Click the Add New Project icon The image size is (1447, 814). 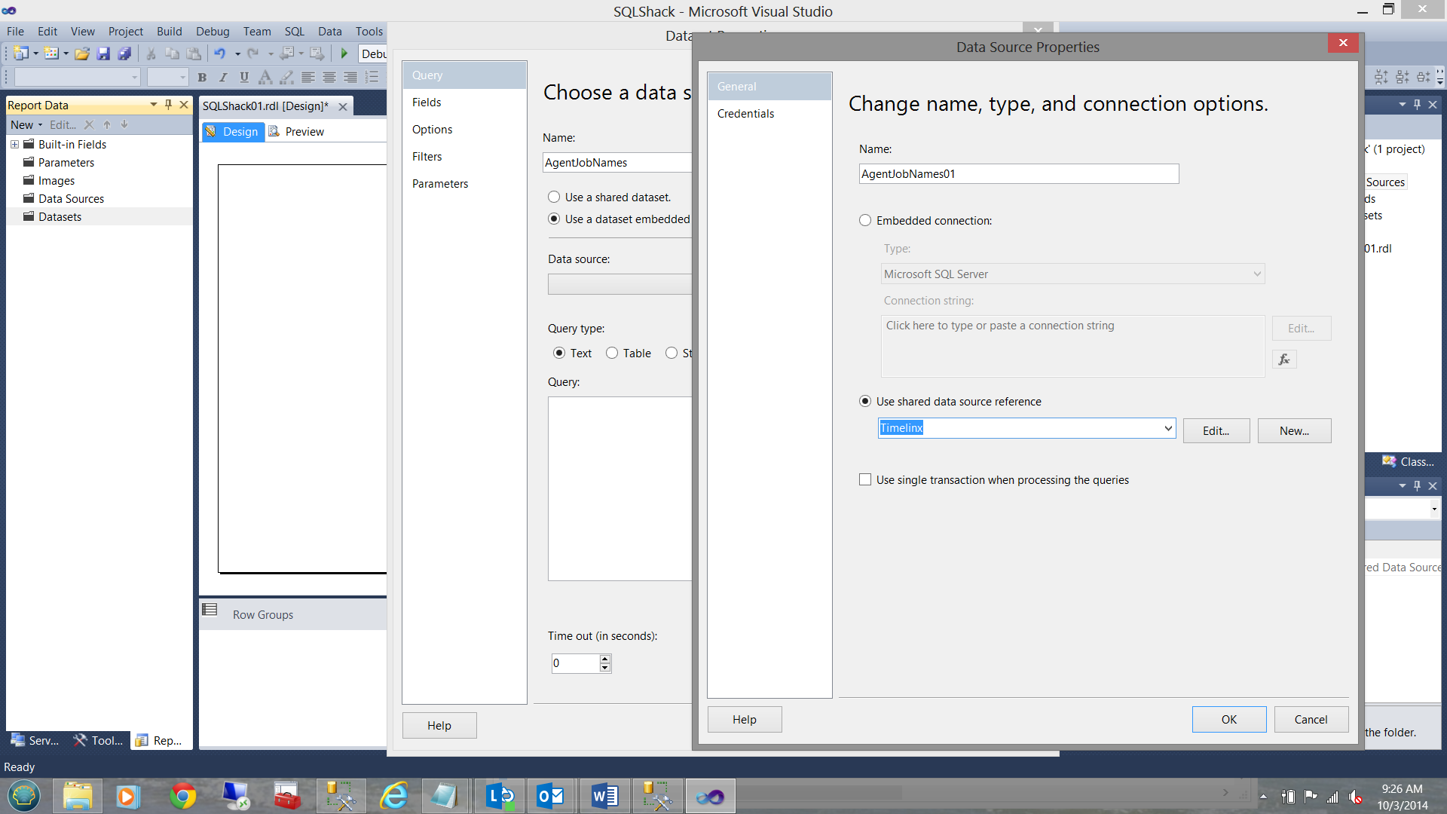(21, 54)
